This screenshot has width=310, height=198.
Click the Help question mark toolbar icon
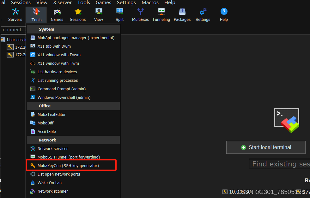coord(224,11)
